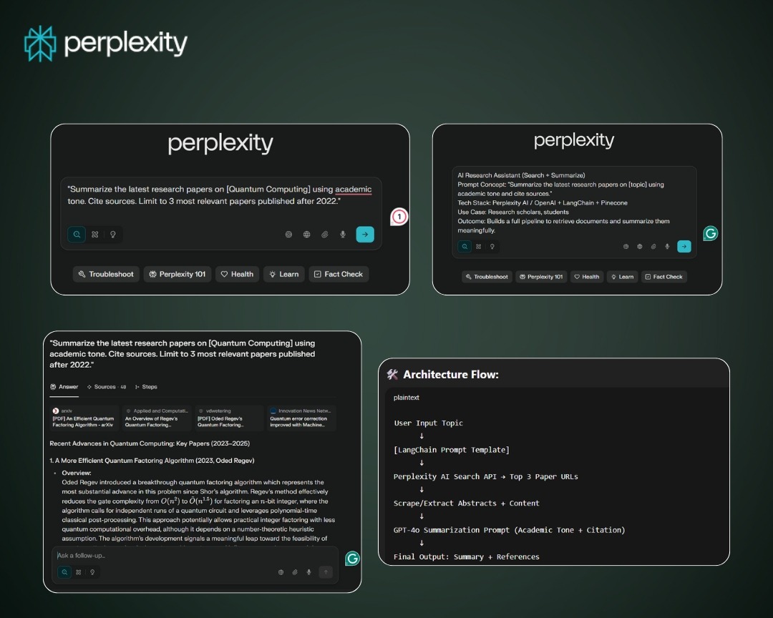Open the globe source selector in top-right panel
This screenshot has height=618, width=773.
[640, 246]
